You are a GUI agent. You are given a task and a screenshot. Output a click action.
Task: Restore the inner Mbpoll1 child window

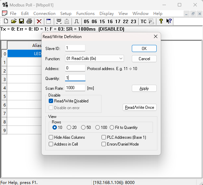193,14
